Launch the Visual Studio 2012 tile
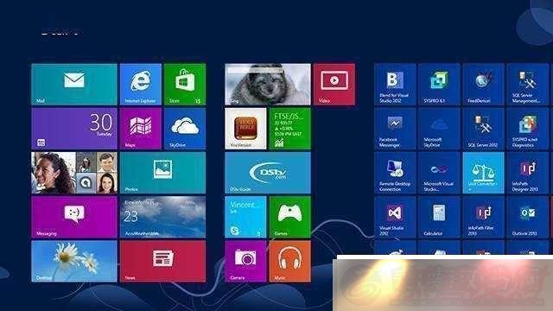Screen dimensions: 553x311 pyautogui.click(x=395, y=217)
